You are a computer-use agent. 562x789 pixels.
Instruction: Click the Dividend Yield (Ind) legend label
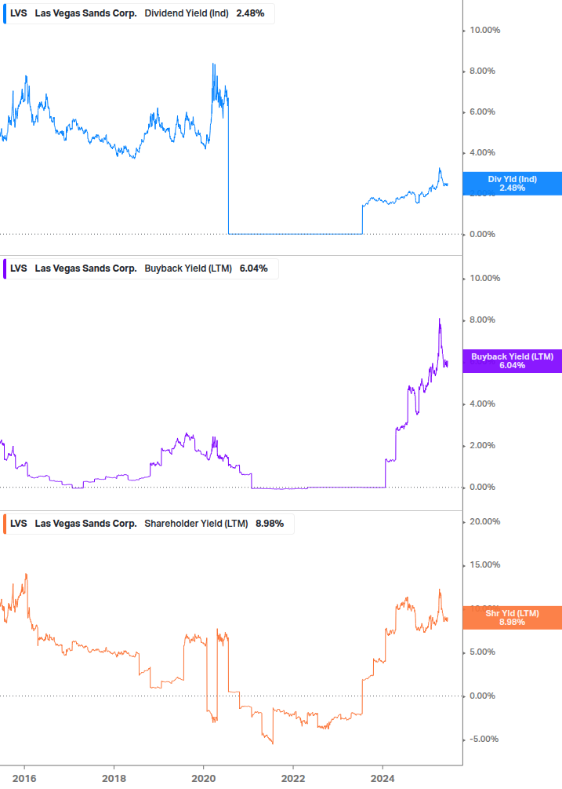[187, 13]
